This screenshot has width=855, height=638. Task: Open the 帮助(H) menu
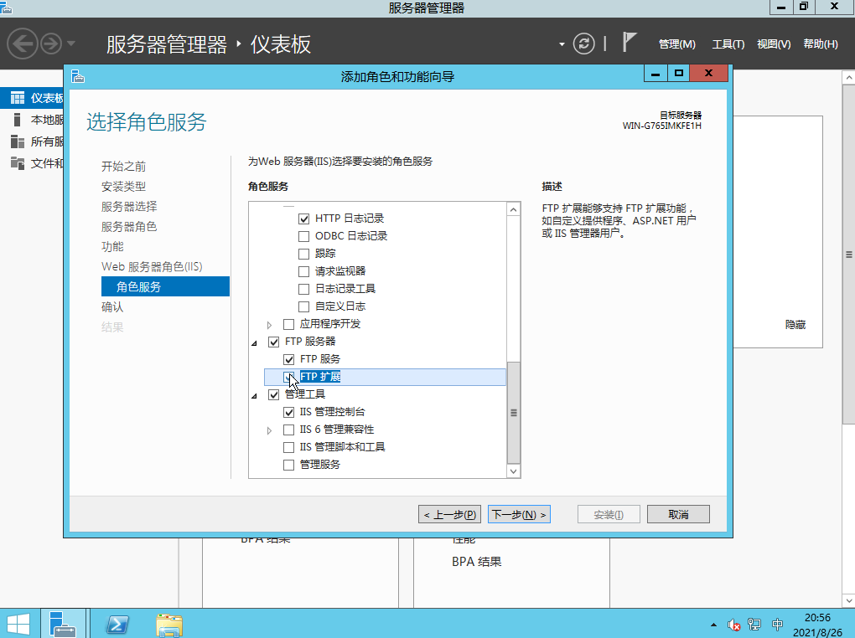(x=820, y=44)
